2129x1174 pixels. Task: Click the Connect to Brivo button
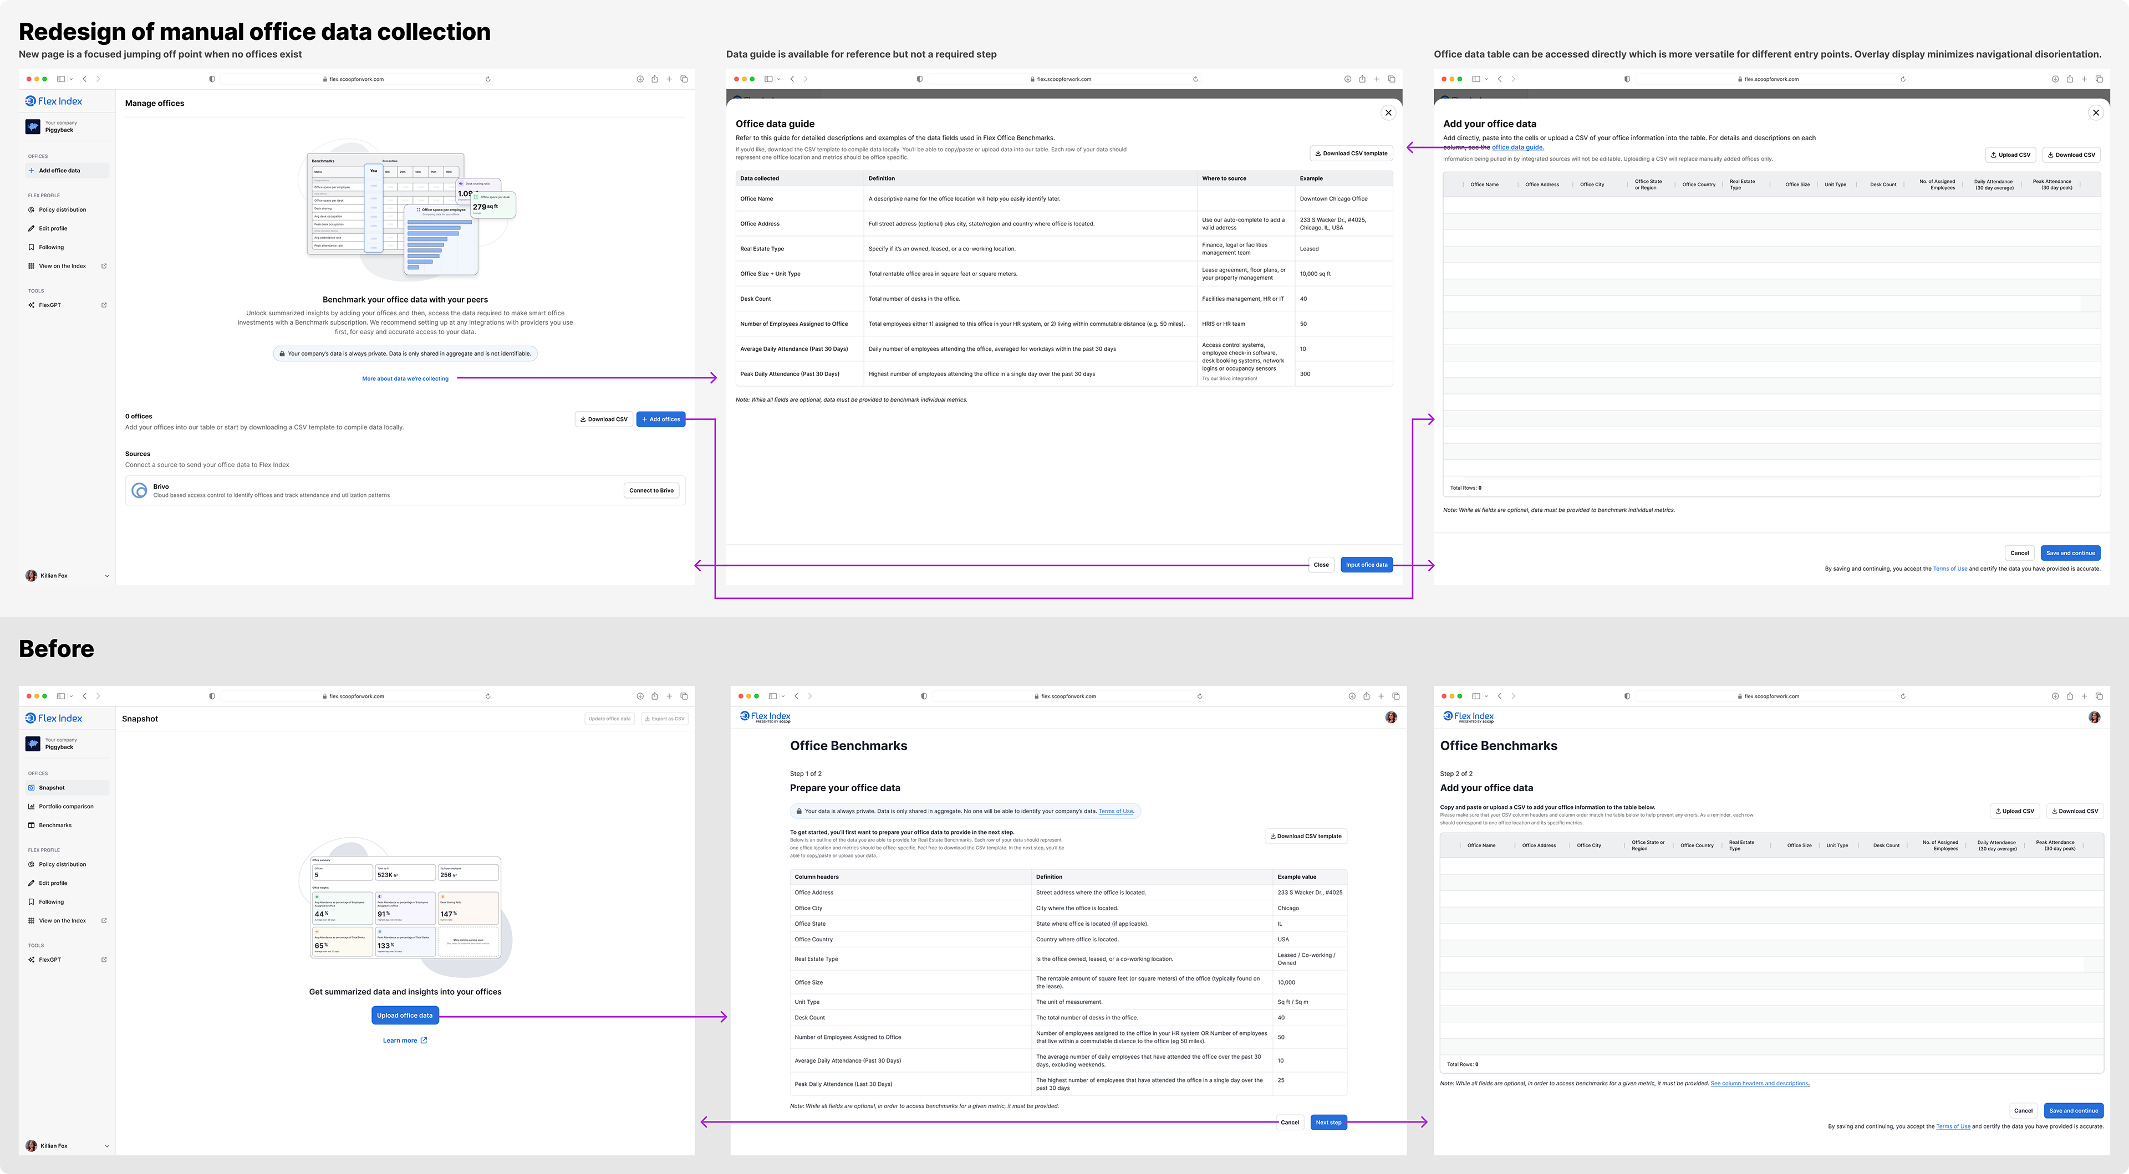click(x=651, y=490)
